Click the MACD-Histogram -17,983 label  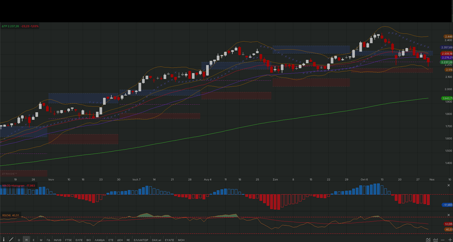pos(19,185)
